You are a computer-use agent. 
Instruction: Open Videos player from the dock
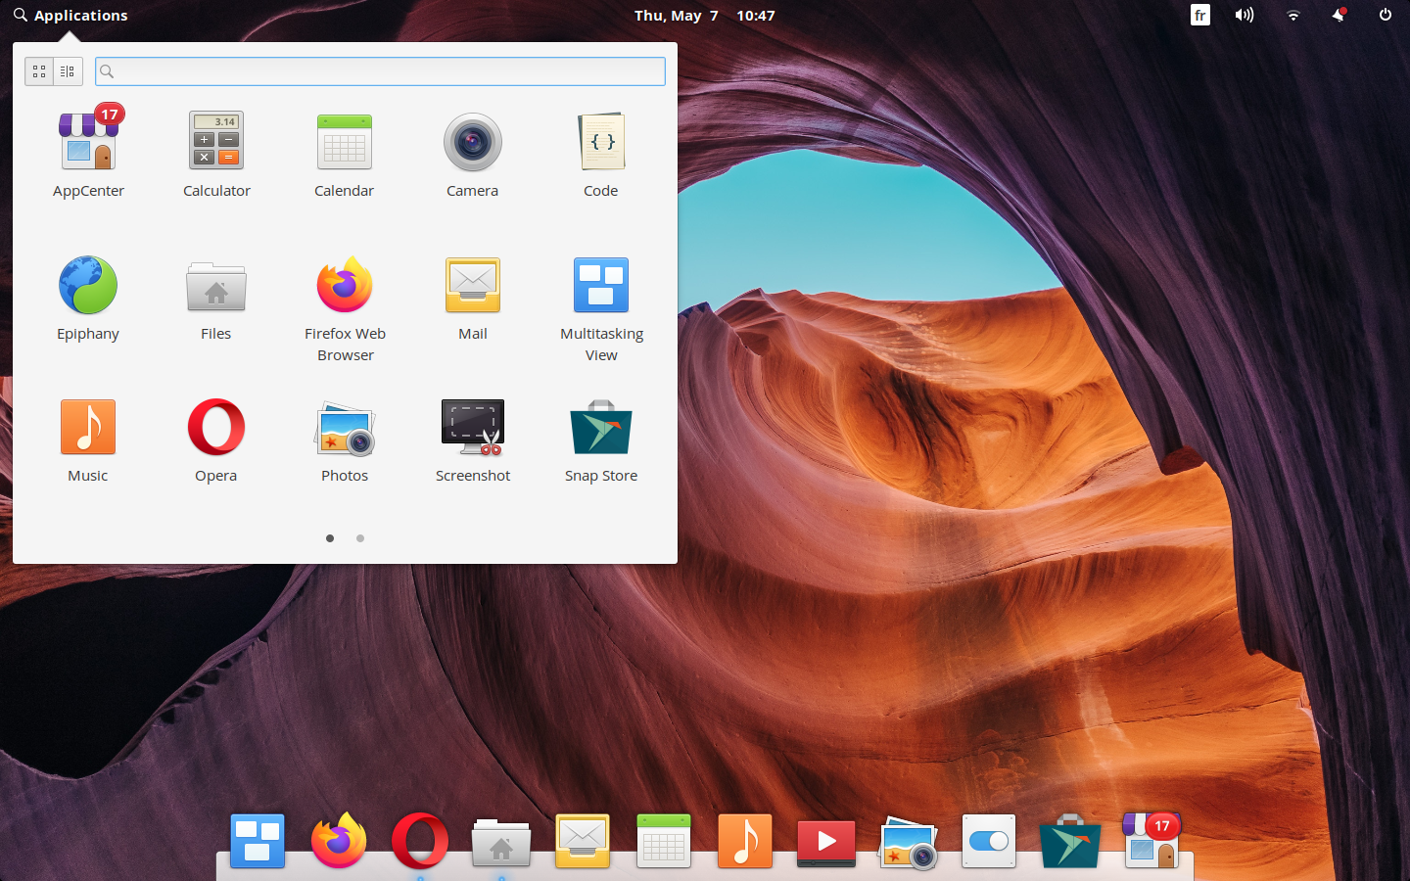coord(826,843)
